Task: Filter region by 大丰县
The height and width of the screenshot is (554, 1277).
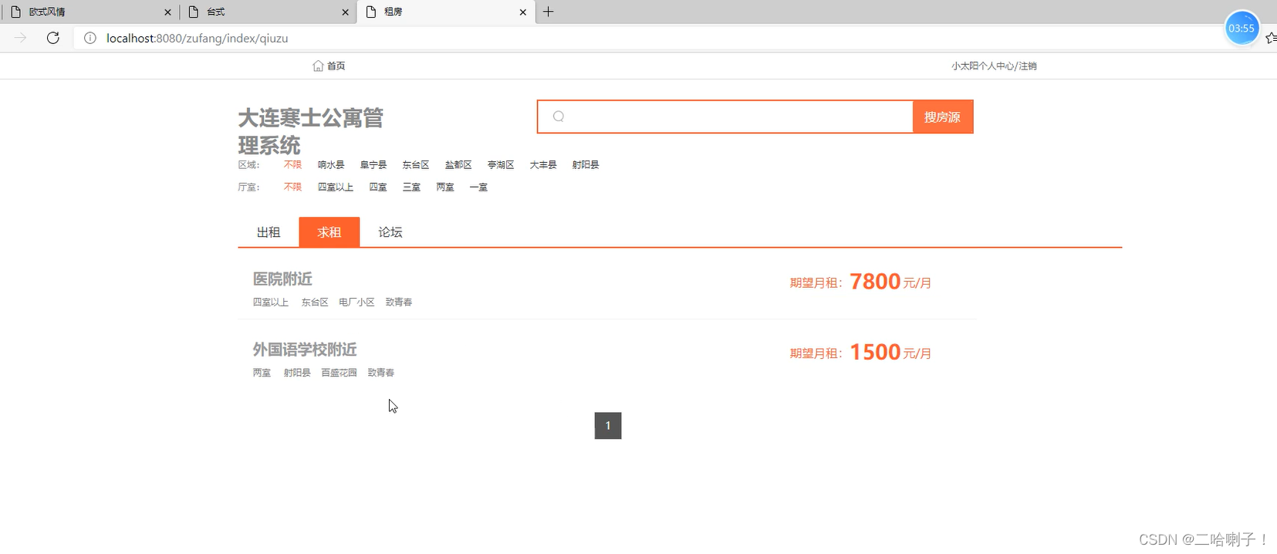Action: tap(543, 164)
